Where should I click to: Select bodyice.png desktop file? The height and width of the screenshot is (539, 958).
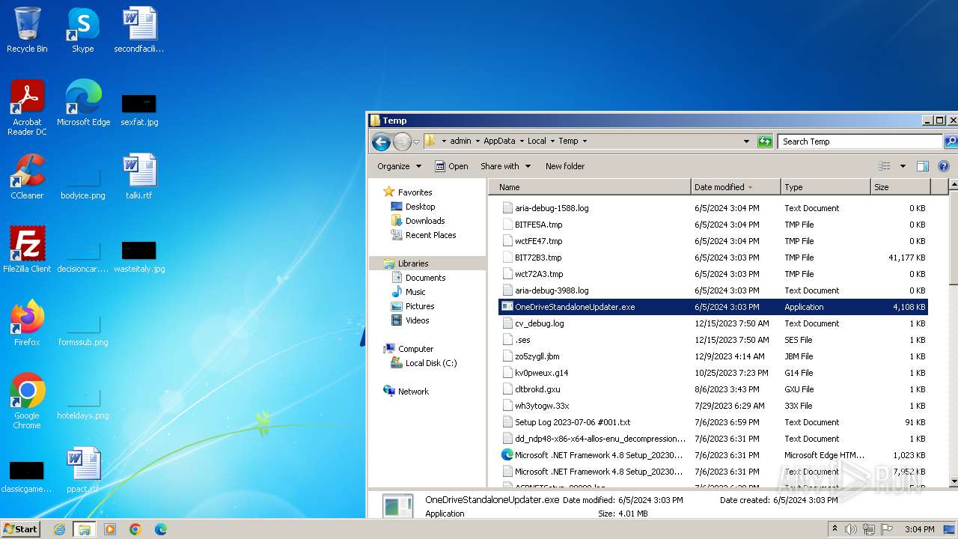click(x=83, y=183)
